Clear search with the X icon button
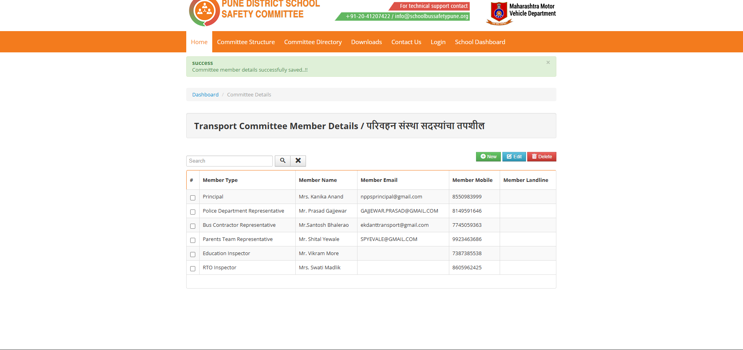The image size is (743, 350). click(x=298, y=161)
